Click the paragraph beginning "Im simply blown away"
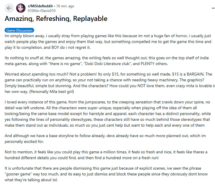The height and width of the screenshot is (185, 215). point(107,41)
